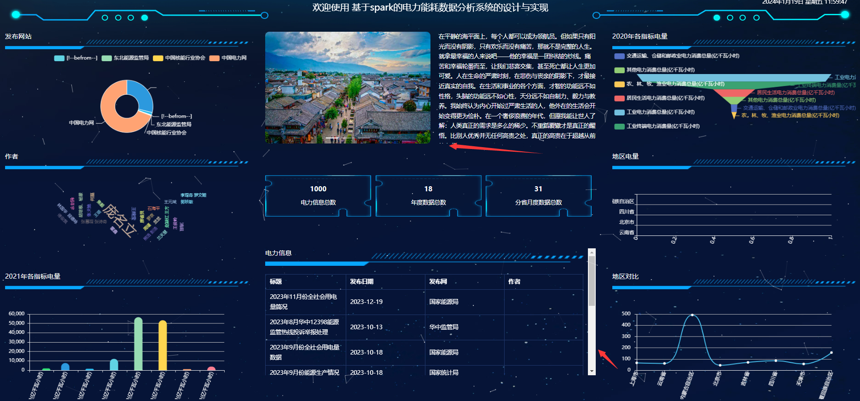
Task: Click the tall yellow bar in 2021 chart
Action: pos(163,345)
